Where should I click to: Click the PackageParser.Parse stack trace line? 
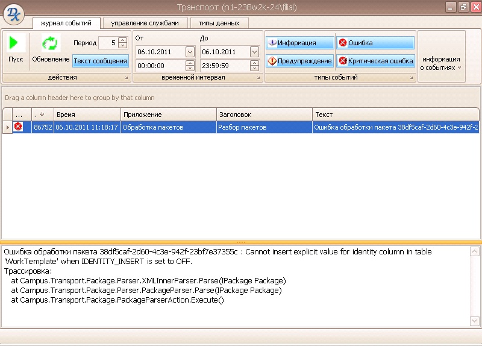click(146, 291)
